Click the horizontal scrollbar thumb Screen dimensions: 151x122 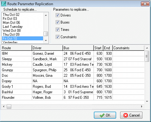(x=9, y=107)
